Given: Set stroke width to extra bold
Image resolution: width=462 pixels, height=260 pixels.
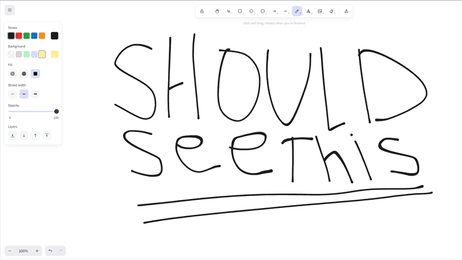Looking at the screenshot, I should pyautogui.click(x=35, y=94).
